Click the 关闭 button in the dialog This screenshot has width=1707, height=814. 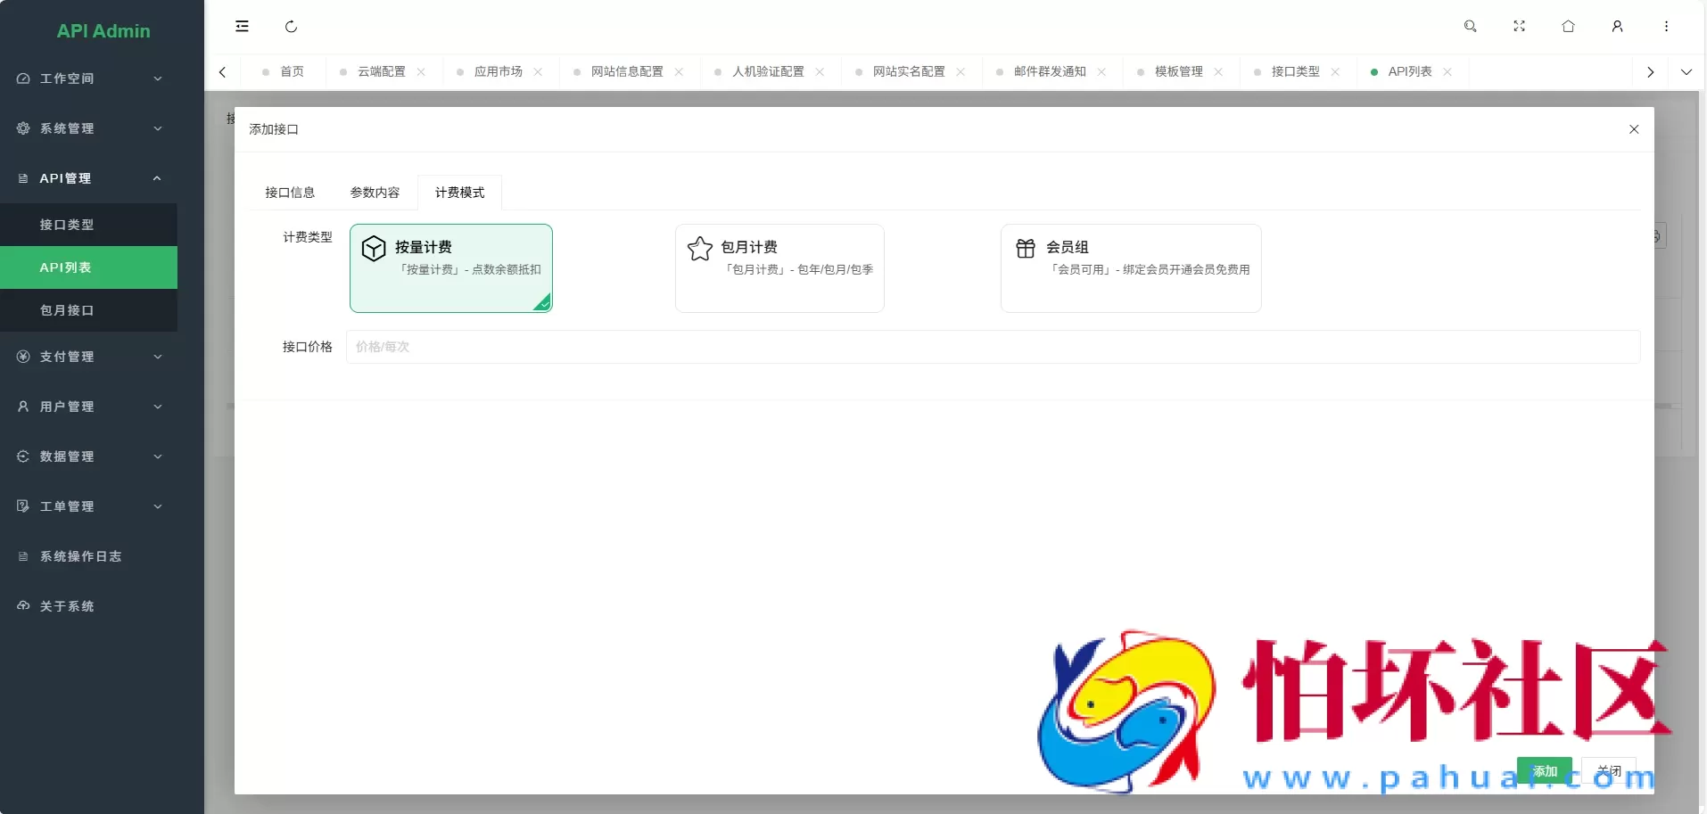click(1610, 770)
